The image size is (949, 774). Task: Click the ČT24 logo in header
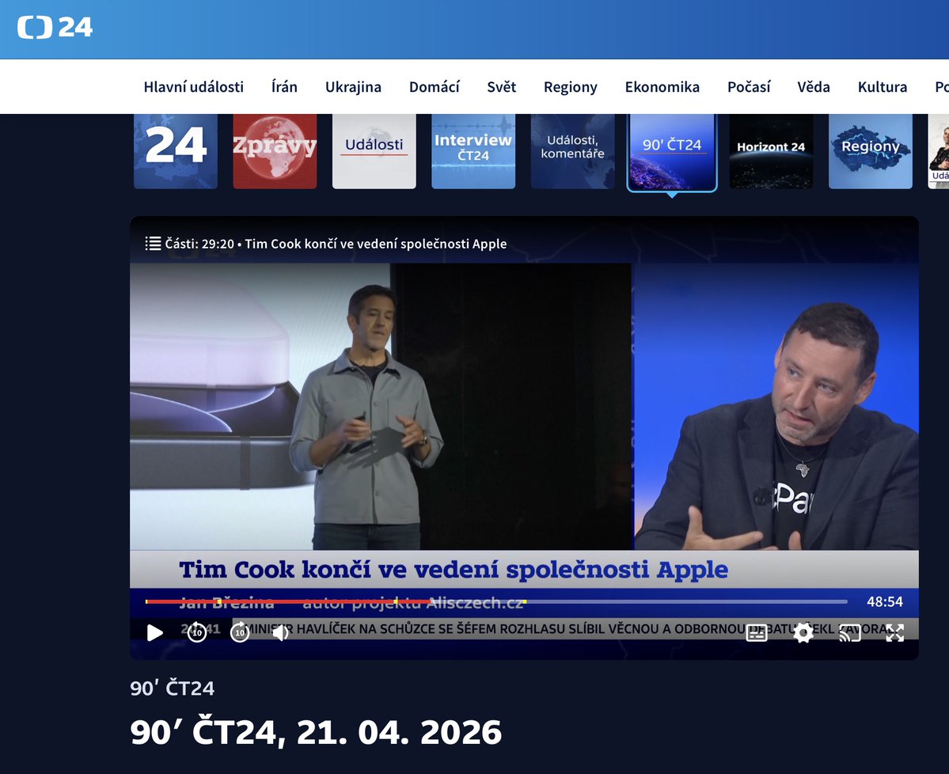pos(55,27)
